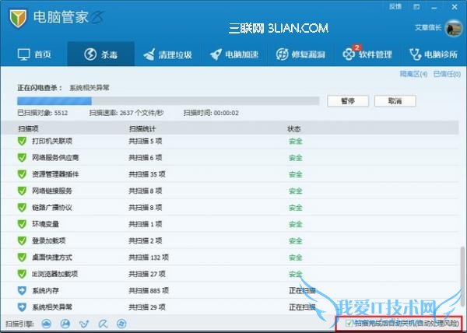The height and width of the screenshot is (333, 467).
Task: Click the cloud scan engine icon
Action: tap(47, 324)
